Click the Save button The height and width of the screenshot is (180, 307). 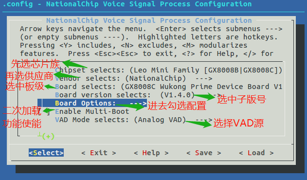coord(204,153)
